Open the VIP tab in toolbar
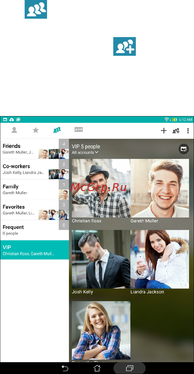Viewport: 194px width, 374px height. point(78,130)
